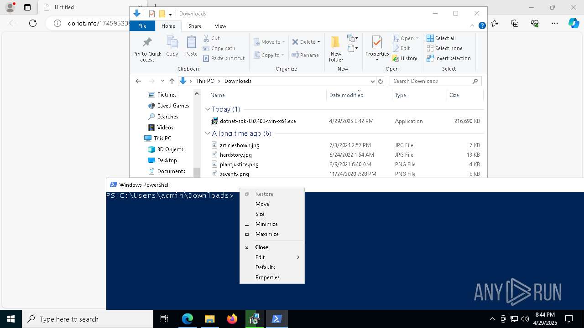Switch to the Home ribbon tab
Image resolution: width=584 pixels, height=328 pixels.
pyautogui.click(x=168, y=26)
